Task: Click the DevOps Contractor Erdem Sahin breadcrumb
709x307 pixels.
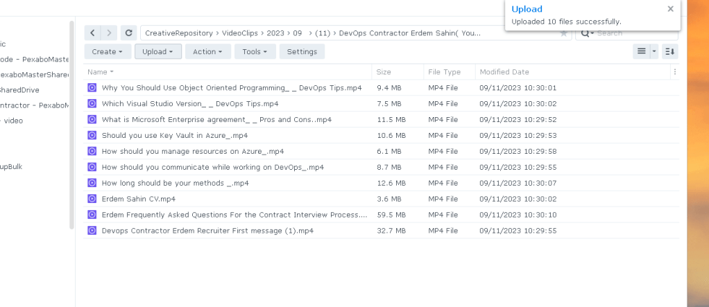Action: click(x=410, y=33)
